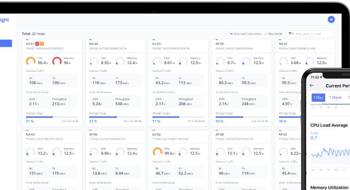Click NA-07 storage 49 % label

coord(283,121)
